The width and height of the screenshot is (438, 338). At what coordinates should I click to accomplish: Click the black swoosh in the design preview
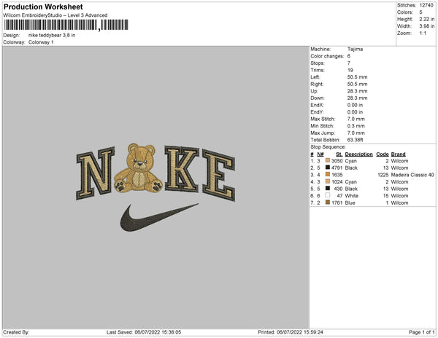159,217
